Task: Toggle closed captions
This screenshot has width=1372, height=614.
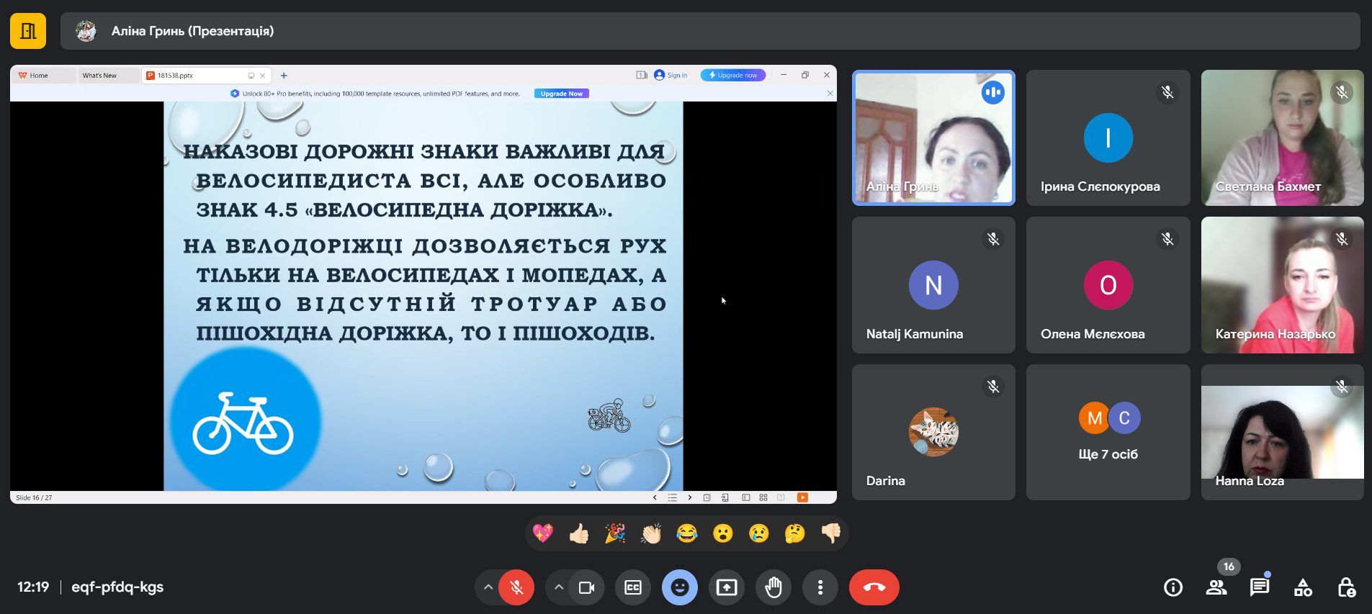Action: click(632, 587)
